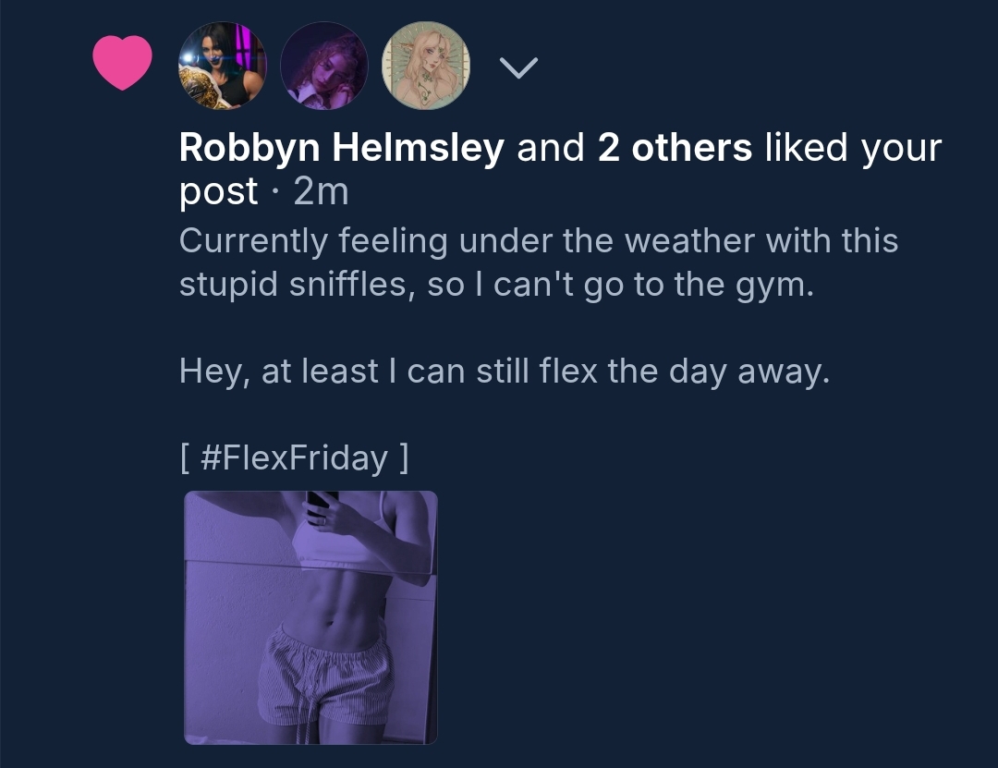Click the pink heart like icon
The height and width of the screenshot is (768, 998).
tap(122, 63)
